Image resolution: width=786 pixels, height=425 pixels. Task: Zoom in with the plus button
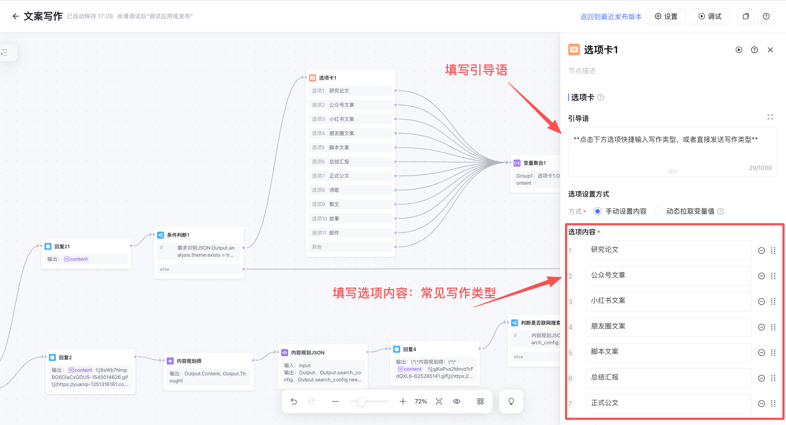click(x=403, y=401)
